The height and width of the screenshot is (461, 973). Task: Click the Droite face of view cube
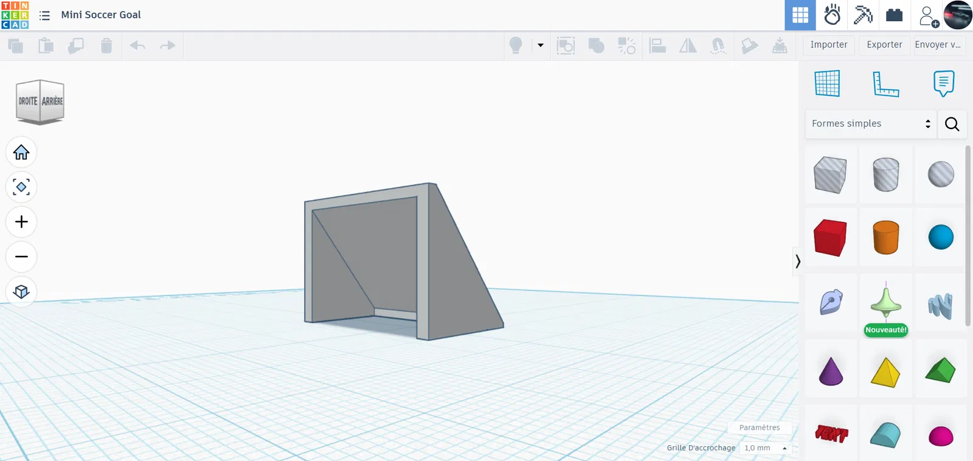28,102
